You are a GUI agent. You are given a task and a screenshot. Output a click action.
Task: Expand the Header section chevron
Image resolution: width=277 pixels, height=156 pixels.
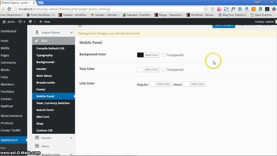pos(71,138)
